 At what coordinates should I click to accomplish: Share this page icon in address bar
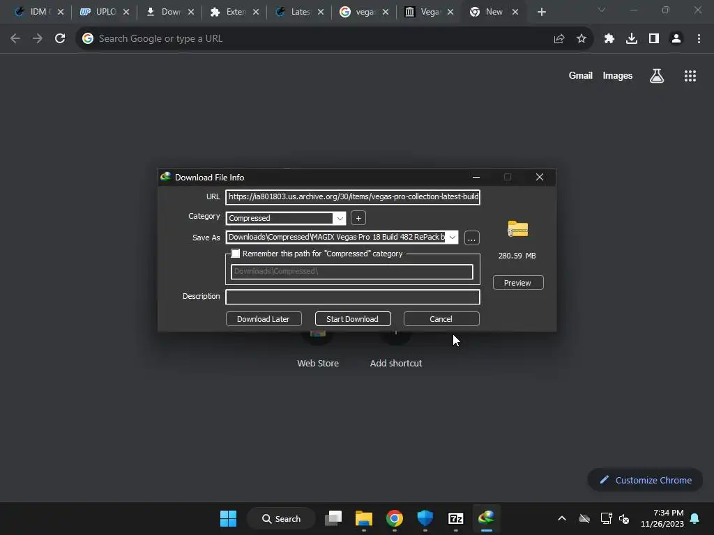coord(559,39)
